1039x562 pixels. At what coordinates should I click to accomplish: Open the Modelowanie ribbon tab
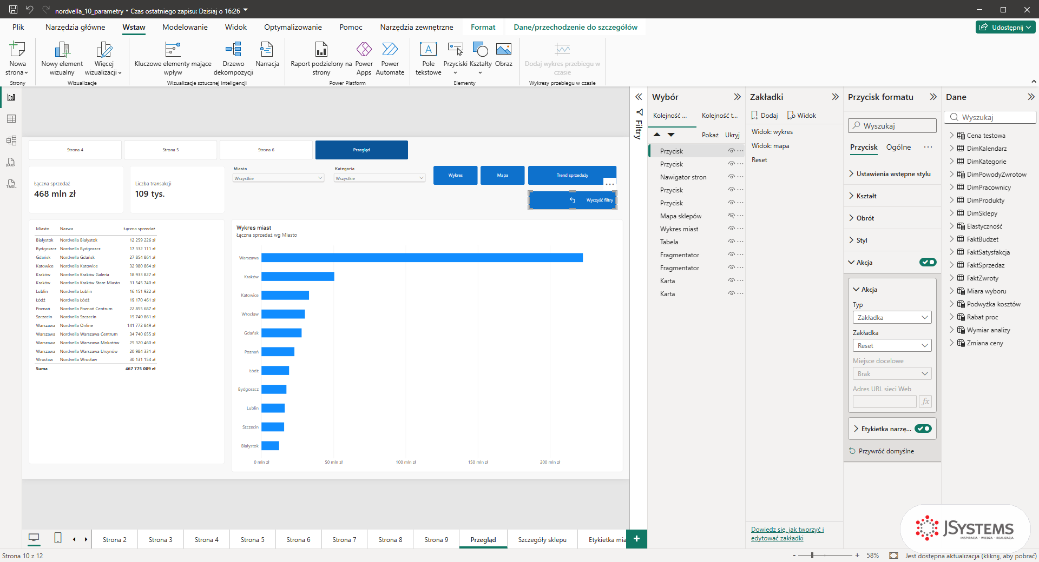pos(185,28)
